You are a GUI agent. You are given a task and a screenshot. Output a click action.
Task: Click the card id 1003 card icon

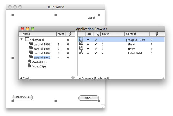click(x=31, y=48)
